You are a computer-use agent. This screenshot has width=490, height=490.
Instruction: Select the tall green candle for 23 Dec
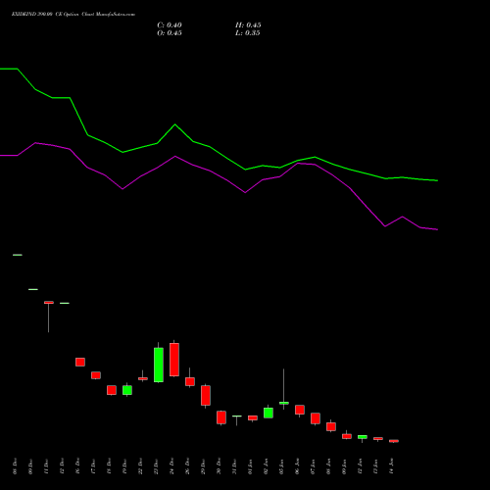159,365
